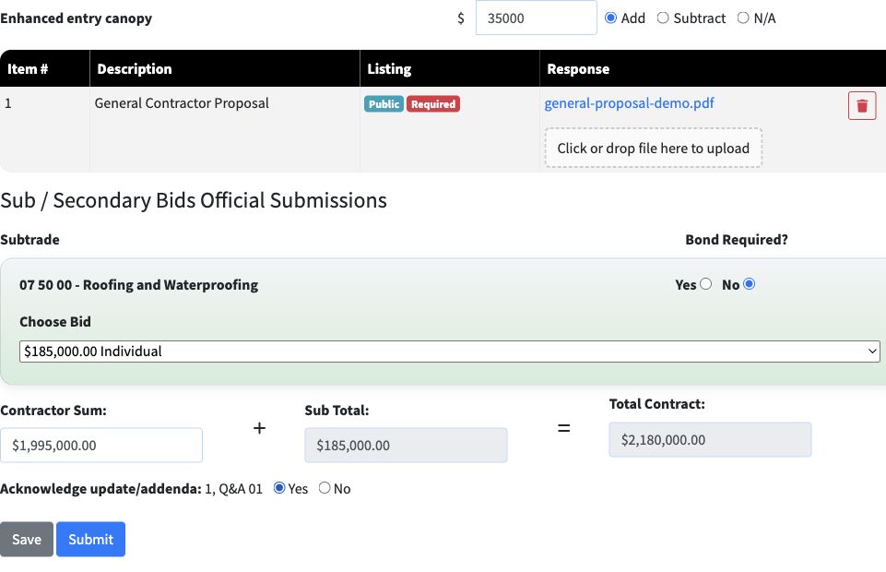Select No for acknowledge update/addenda
This screenshot has height=572, width=886.
325,488
